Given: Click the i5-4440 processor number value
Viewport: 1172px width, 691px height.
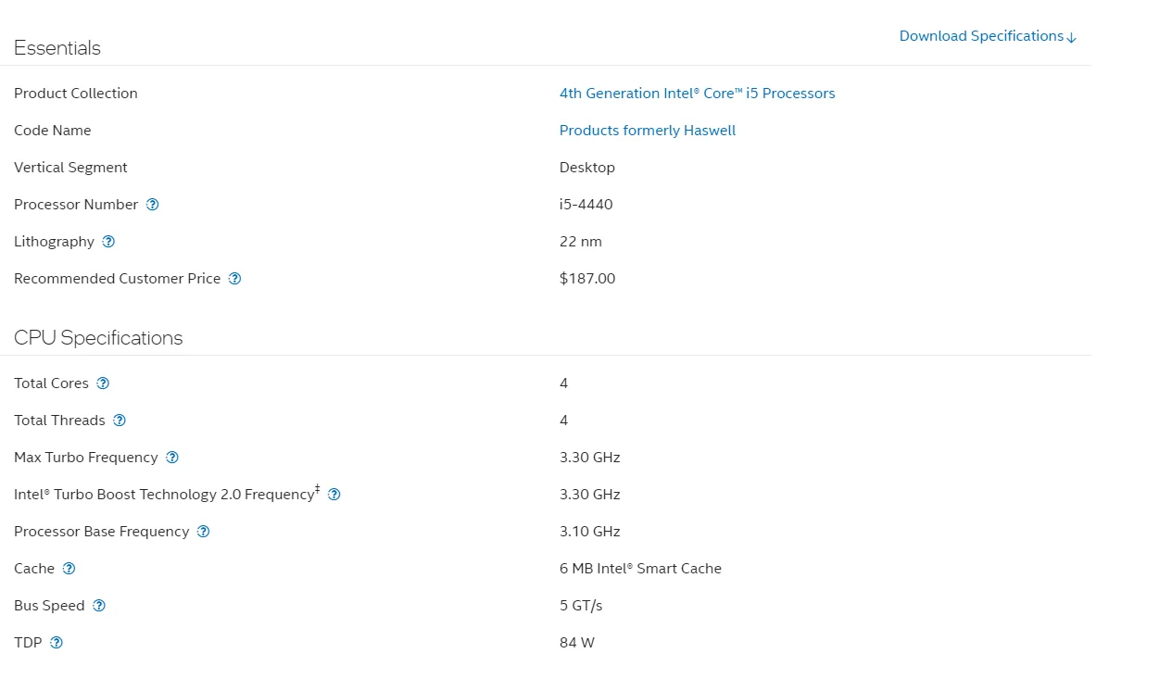Looking at the screenshot, I should (586, 205).
